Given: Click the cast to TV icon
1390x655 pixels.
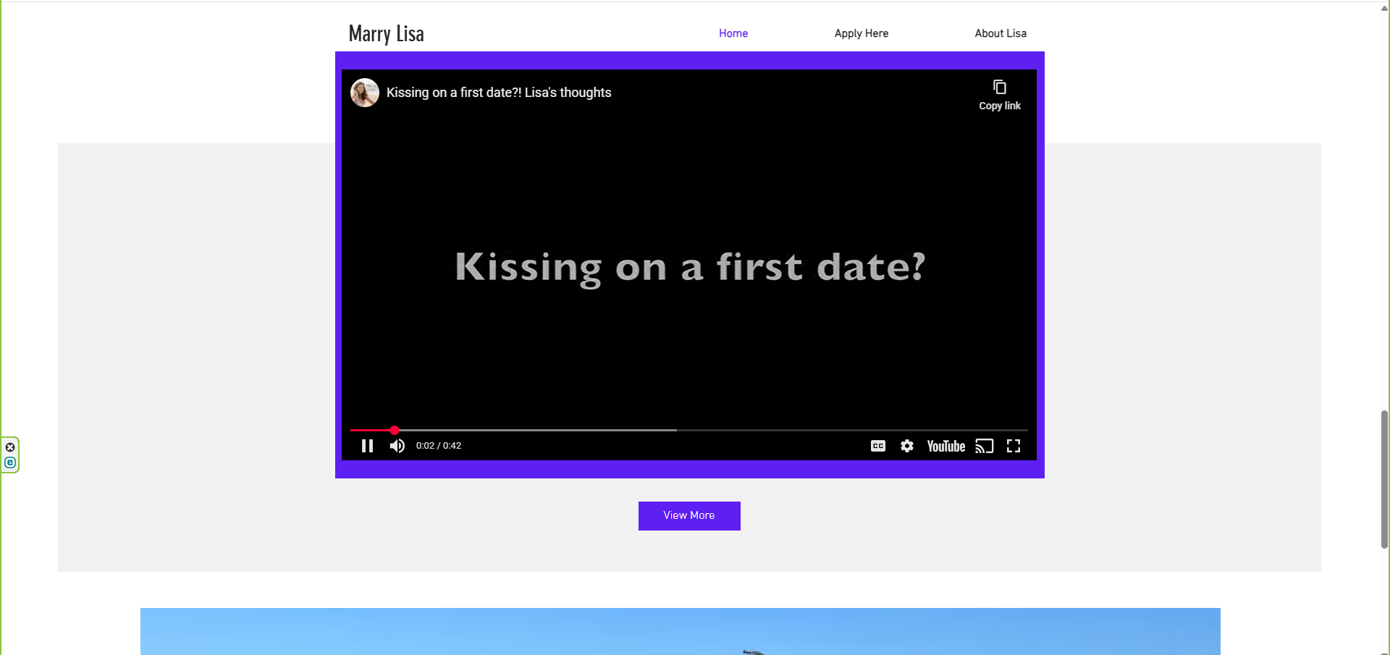Looking at the screenshot, I should [x=984, y=446].
